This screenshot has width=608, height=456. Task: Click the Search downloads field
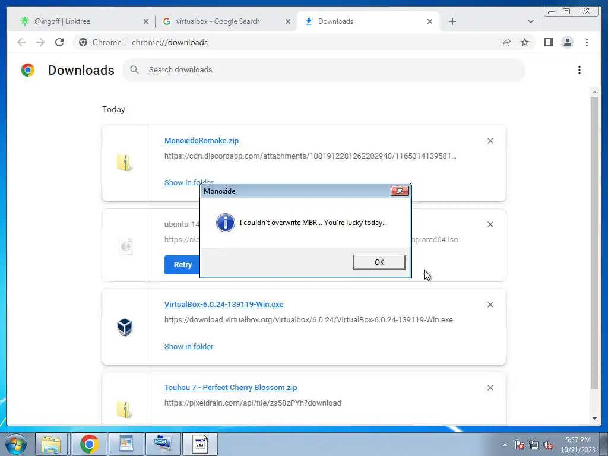click(324, 70)
